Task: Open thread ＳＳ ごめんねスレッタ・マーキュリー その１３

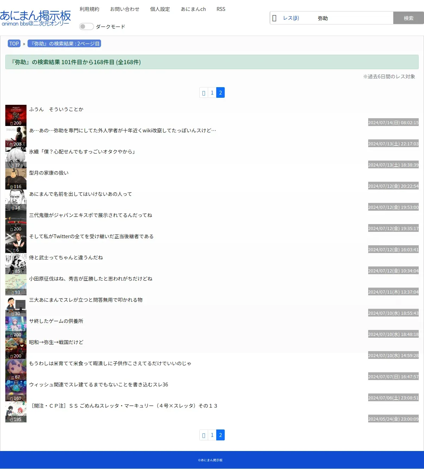Action: click(x=124, y=406)
